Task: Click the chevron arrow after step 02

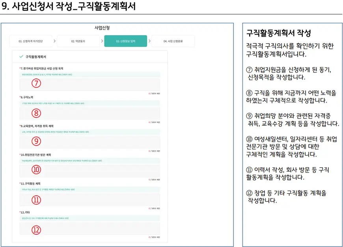Action: tap(101, 41)
